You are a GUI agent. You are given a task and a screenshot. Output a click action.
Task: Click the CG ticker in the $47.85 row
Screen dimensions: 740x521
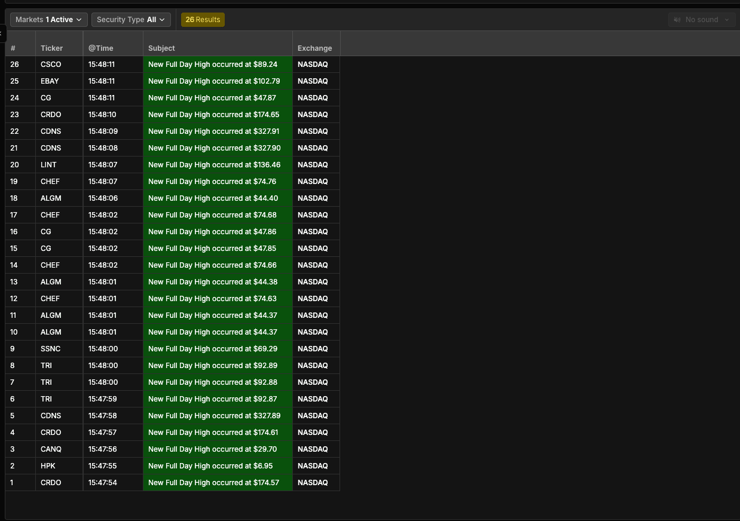[59, 249]
